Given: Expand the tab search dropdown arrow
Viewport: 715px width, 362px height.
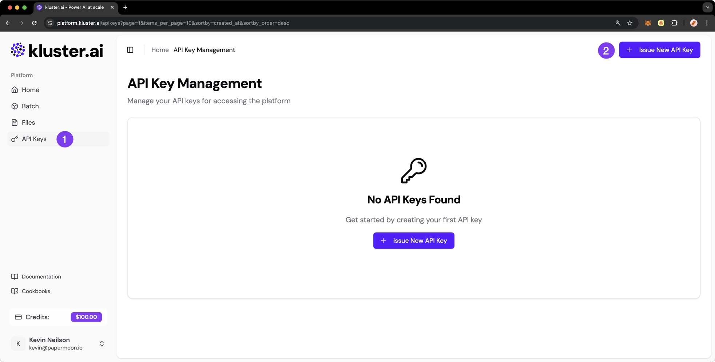Looking at the screenshot, I should (x=707, y=7).
